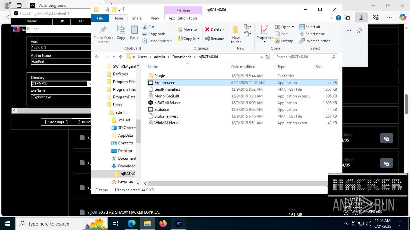The image size is (410, 230).
Task: Click Rename in Organize group
Action: pyautogui.click(x=214, y=39)
